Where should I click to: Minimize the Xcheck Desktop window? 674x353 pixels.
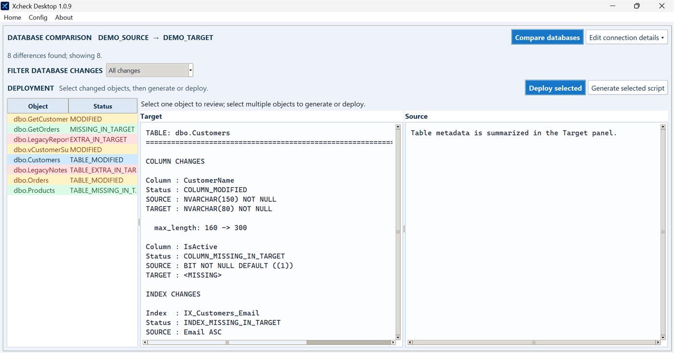click(x=612, y=6)
